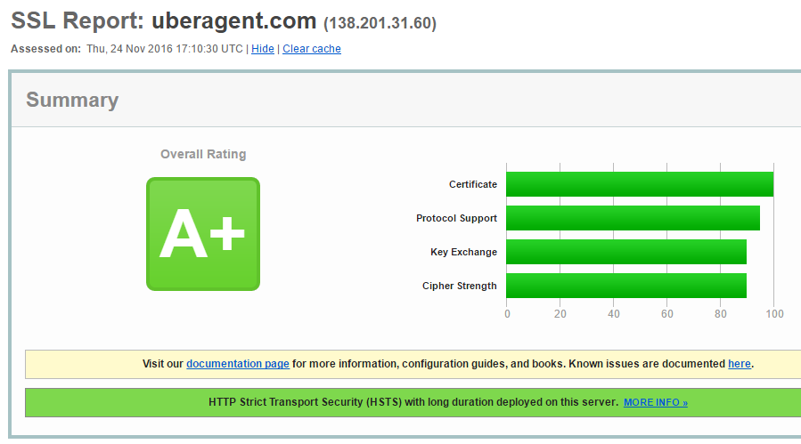Open the documentation page link

[238, 364]
